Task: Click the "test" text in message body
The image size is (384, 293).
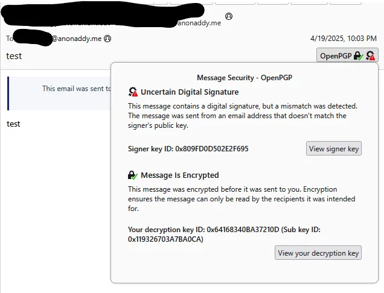Action: [13, 124]
